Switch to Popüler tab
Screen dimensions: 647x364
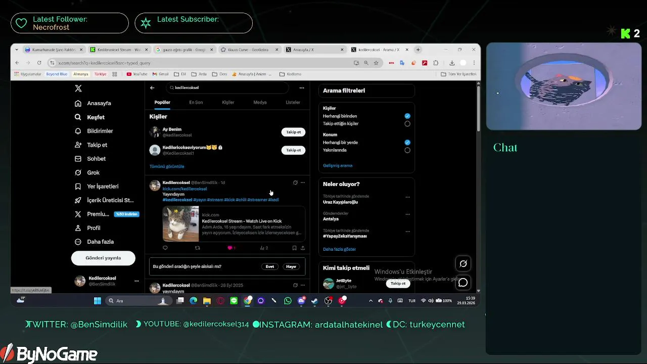click(162, 102)
